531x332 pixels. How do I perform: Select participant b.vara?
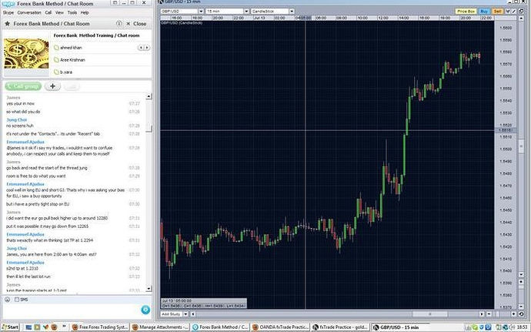coord(63,72)
